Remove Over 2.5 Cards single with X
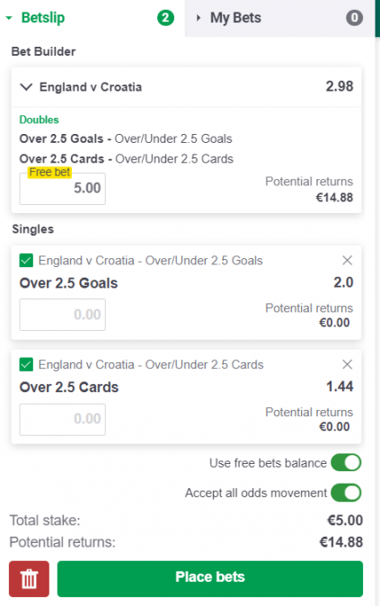Image resolution: width=380 pixels, height=606 pixels. [x=347, y=364]
